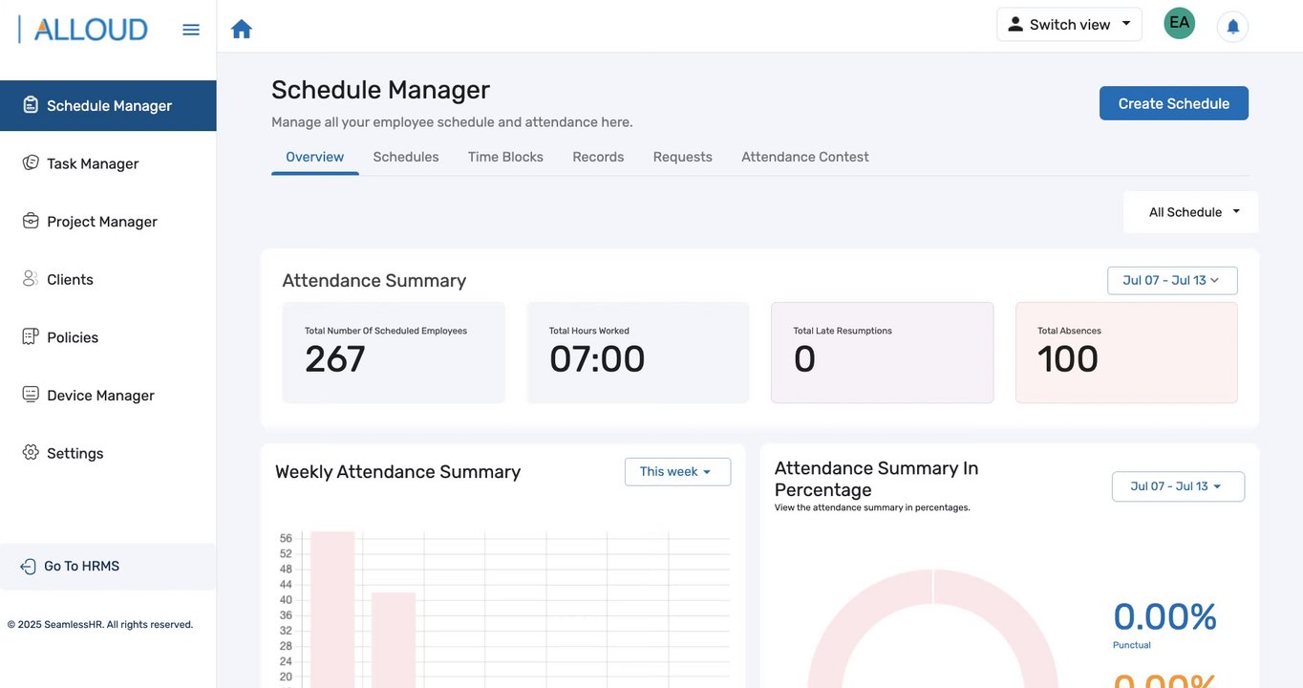Click the Total Absences summary card

point(1126,353)
